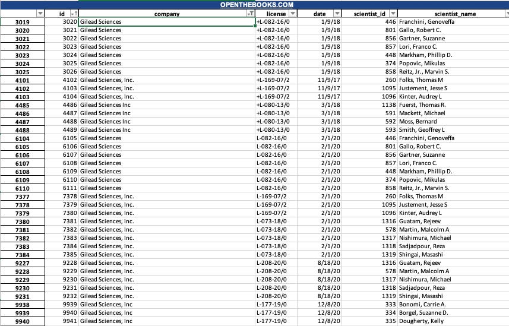Select Martin, Malcolm A in row 7381

point(453,230)
